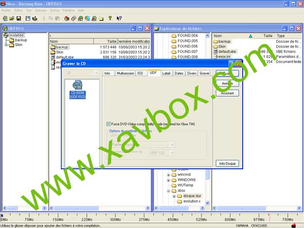304x228 pixels.
Task: Select the WUTemp folder in explorer tree
Action: pyautogui.click(x=185, y=185)
